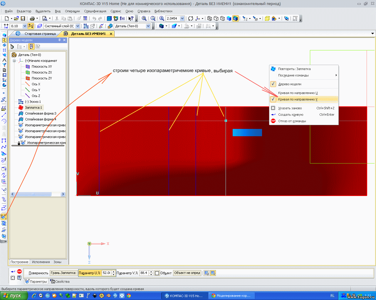This screenshot has height=300, width=376.
Task: Expand the Последние команды submenu
Action: pos(304,75)
